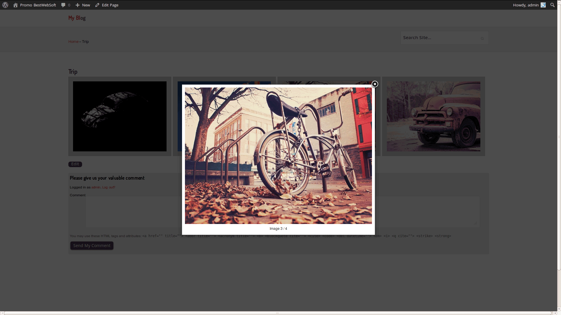Open the dark car thumbnail
The image size is (561, 315).
point(120,116)
